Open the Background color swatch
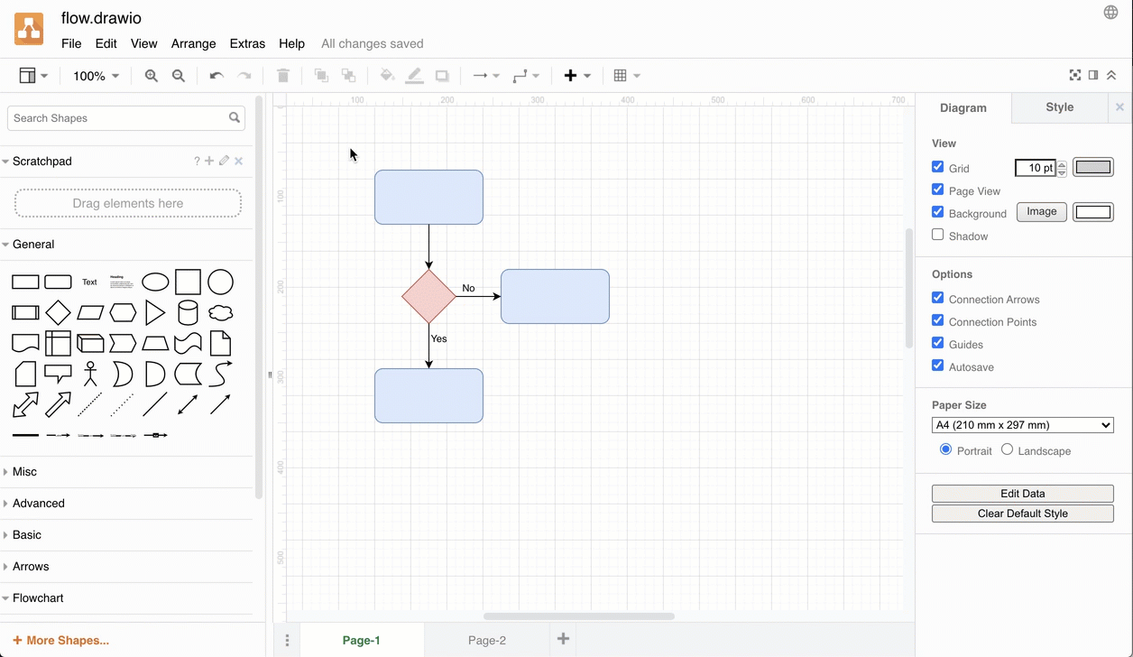Screen dimensions: 1133x657 point(1093,211)
